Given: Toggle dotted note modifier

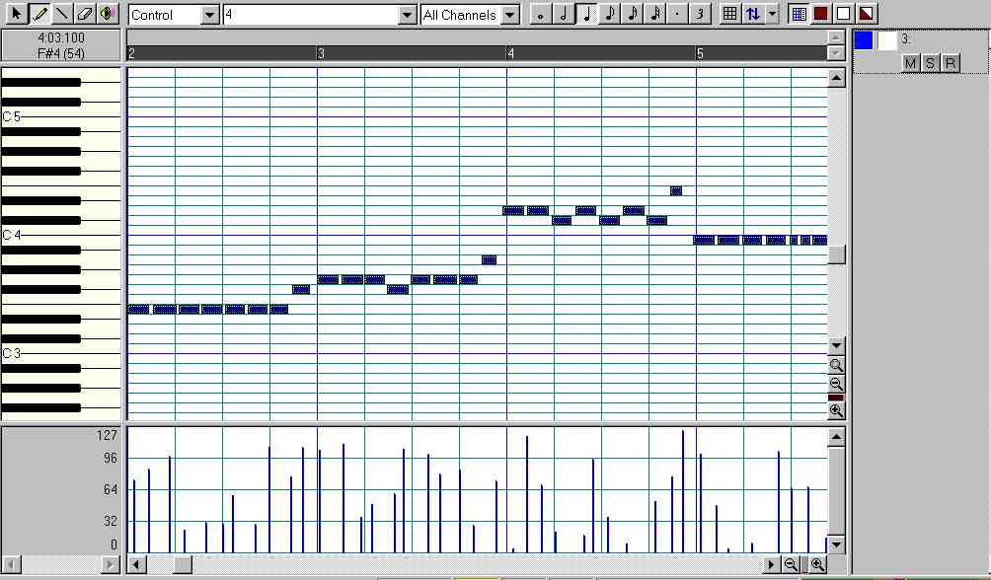Looking at the screenshot, I should coord(677,14).
